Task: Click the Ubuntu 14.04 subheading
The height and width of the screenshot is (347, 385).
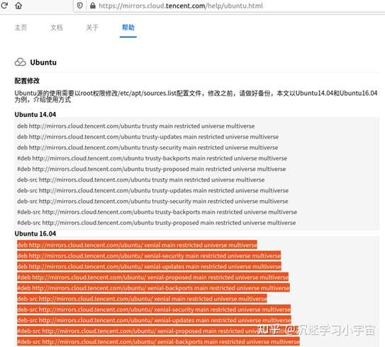Action: 35,114
